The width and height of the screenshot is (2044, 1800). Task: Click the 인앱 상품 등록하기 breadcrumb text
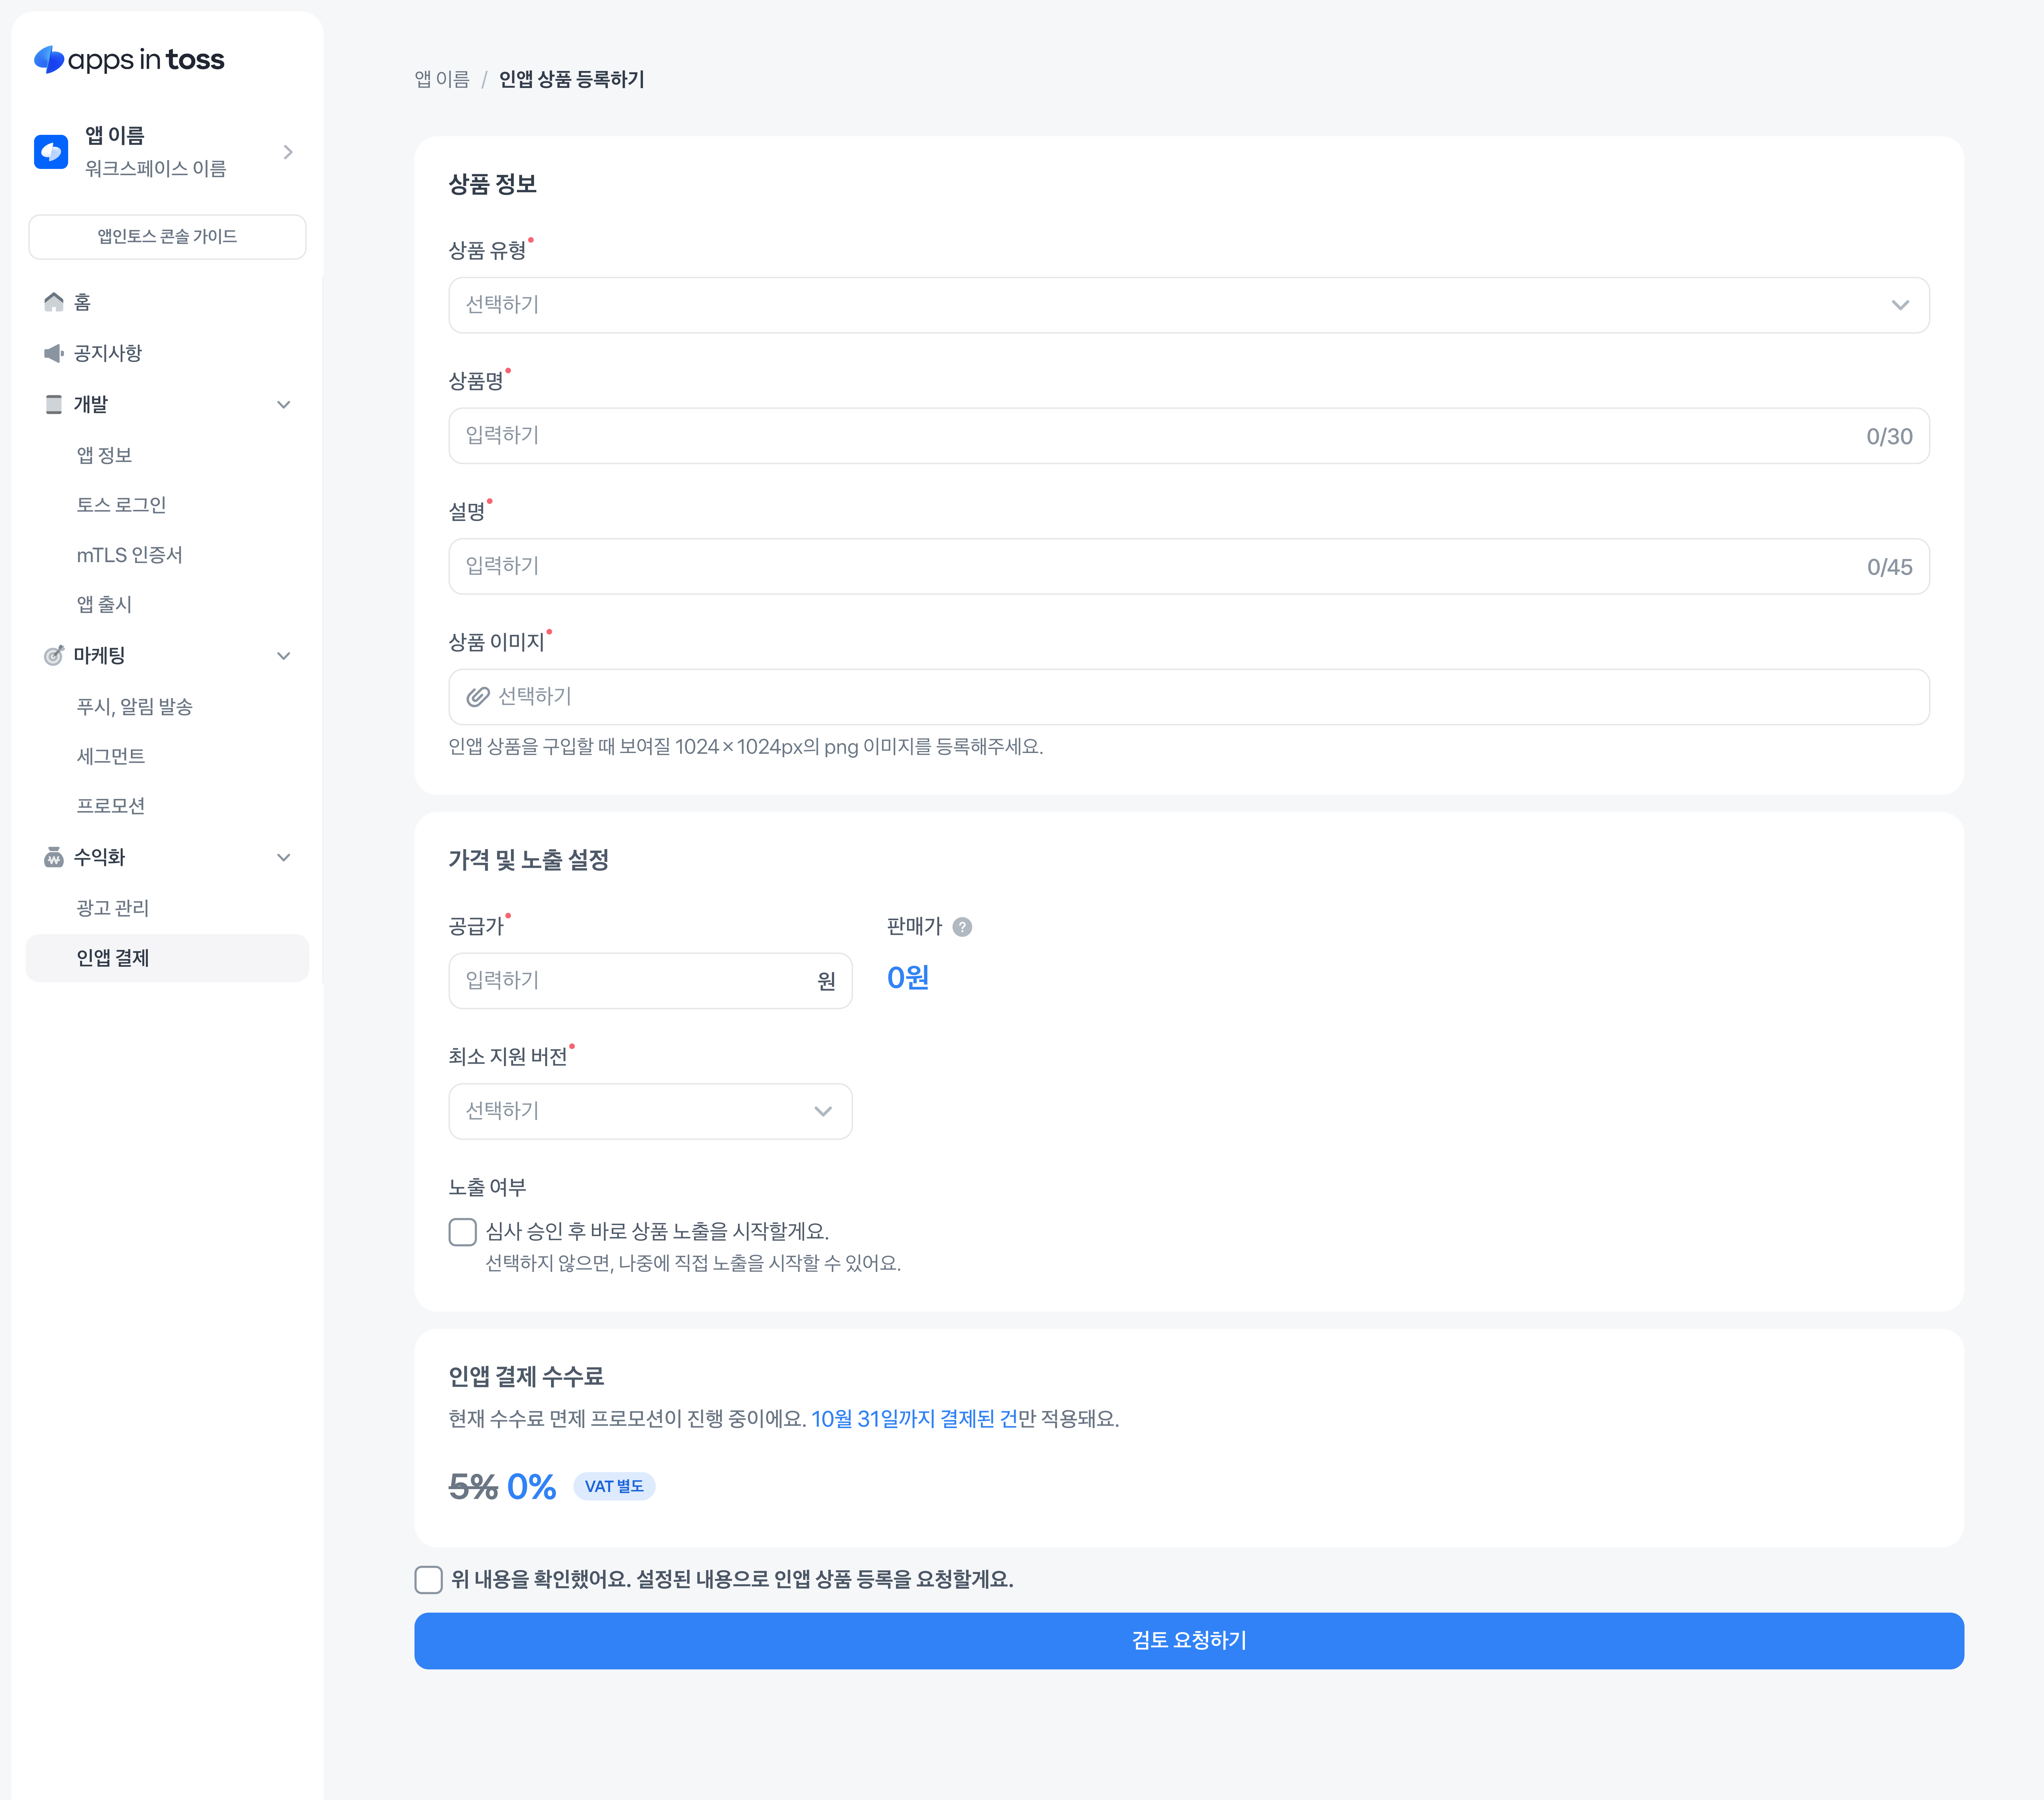pyautogui.click(x=572, y=79)
